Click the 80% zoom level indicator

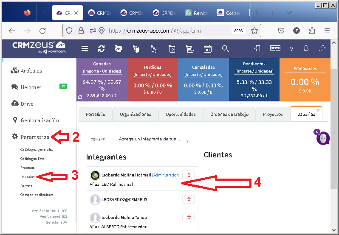pyautogui.click(x=238, y=31)
